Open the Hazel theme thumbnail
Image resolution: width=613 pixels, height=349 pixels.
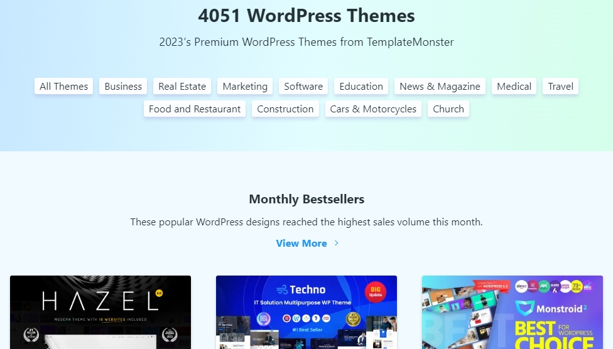tap(100, 312)
